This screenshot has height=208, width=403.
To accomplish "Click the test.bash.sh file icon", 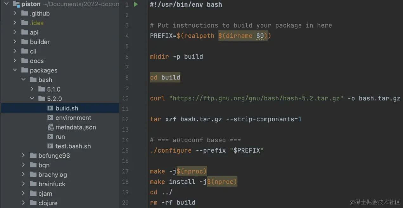I will (50, 146).
